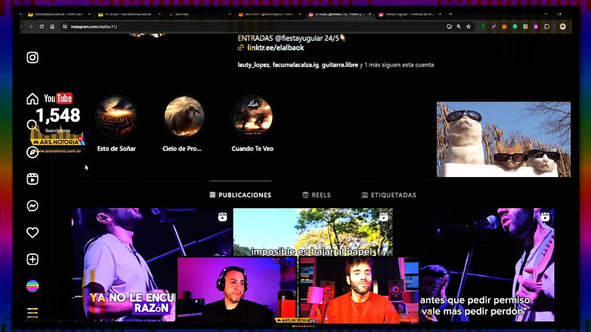
Task: Switch to the Reels profile tab
Action: click(317, 195)
